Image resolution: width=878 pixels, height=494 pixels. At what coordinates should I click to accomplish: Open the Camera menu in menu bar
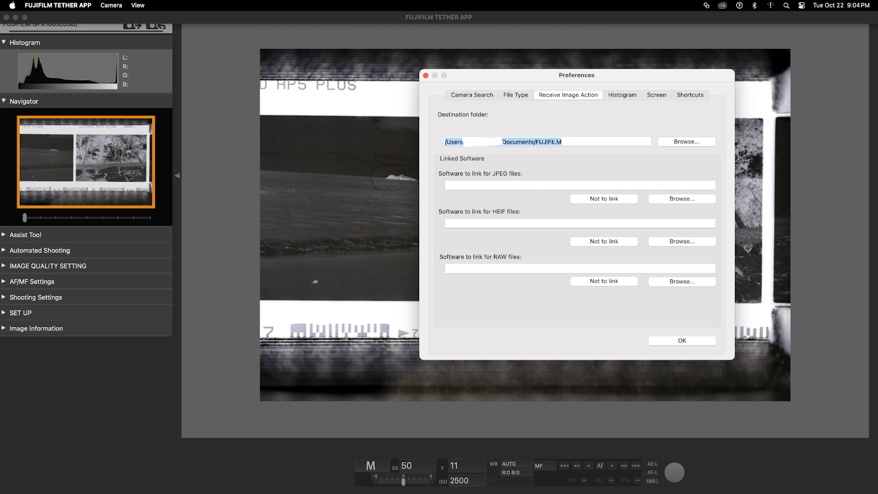pos(111,5)
